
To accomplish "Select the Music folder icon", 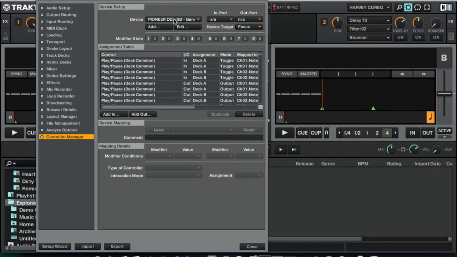I will point(14,216).
